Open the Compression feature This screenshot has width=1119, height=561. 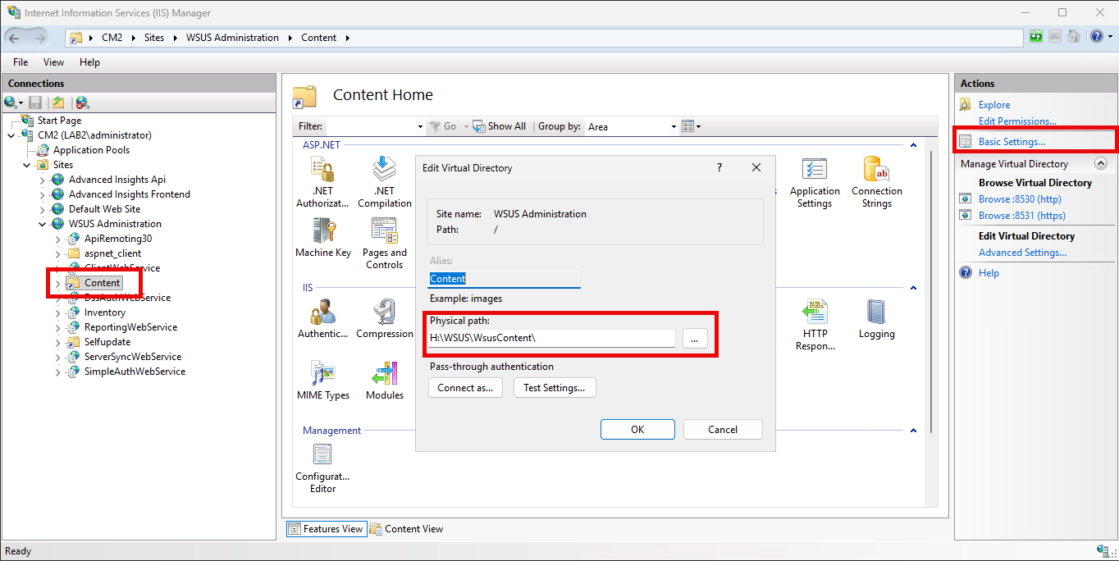384,314
